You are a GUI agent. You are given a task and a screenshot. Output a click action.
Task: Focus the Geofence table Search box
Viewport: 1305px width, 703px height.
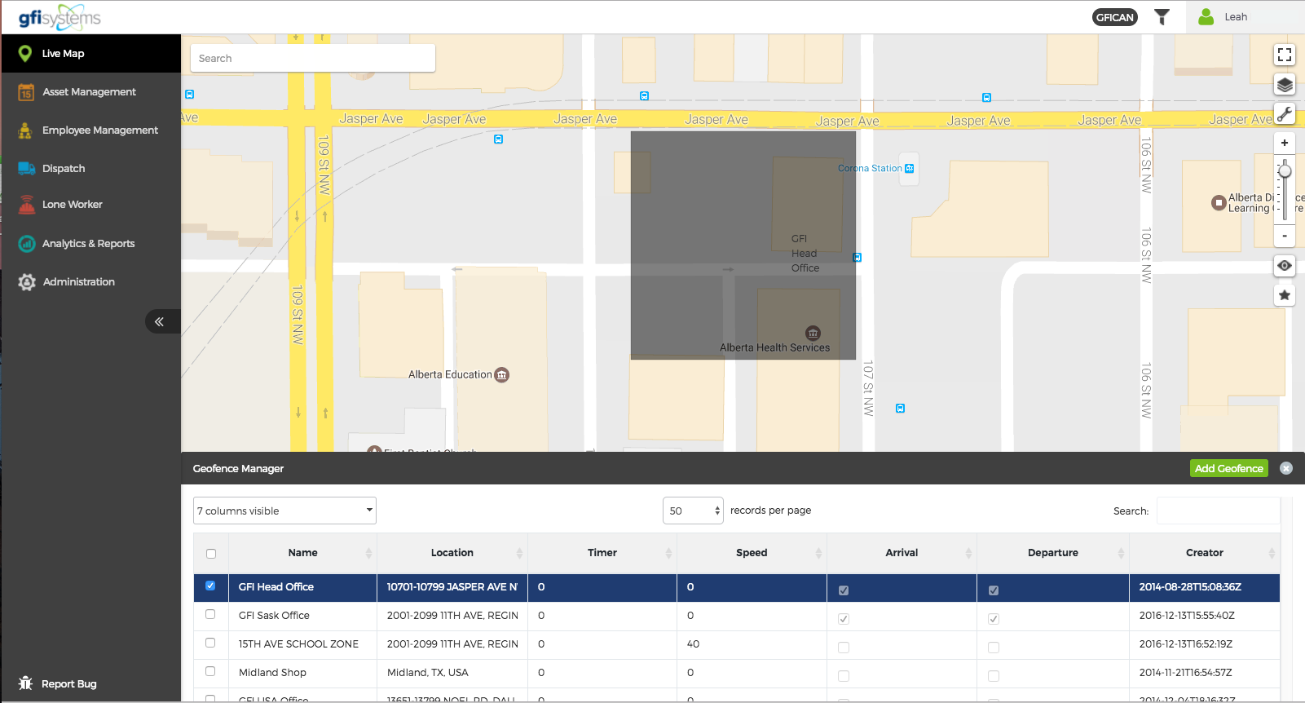1218,511
